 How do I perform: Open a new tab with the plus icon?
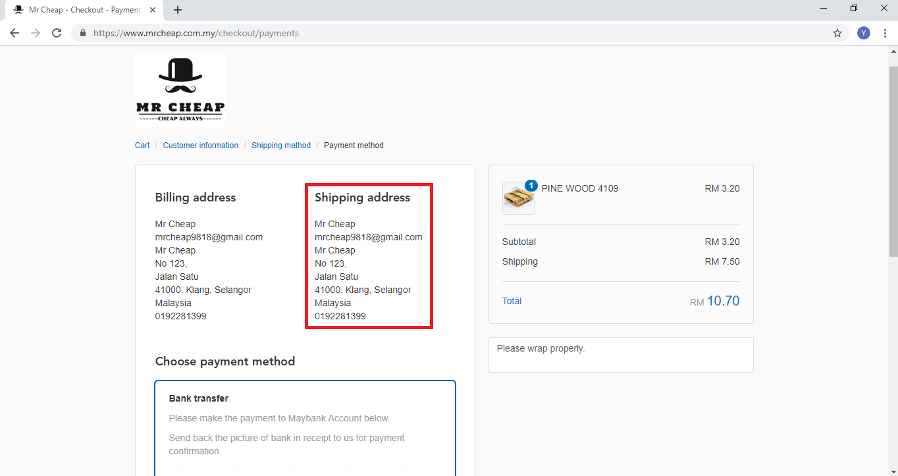tap(178, 10)
